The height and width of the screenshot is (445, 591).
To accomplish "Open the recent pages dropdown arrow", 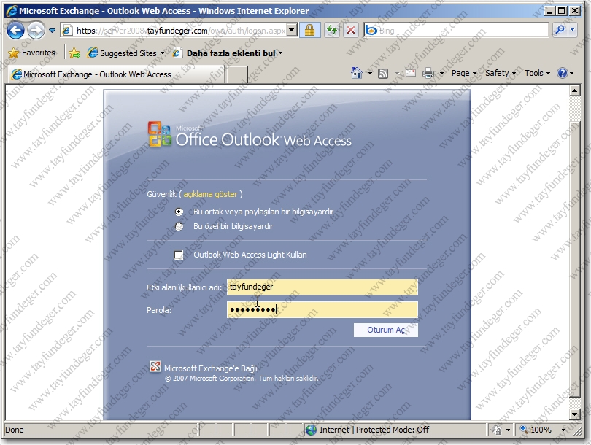I will [x=52, y=31].
